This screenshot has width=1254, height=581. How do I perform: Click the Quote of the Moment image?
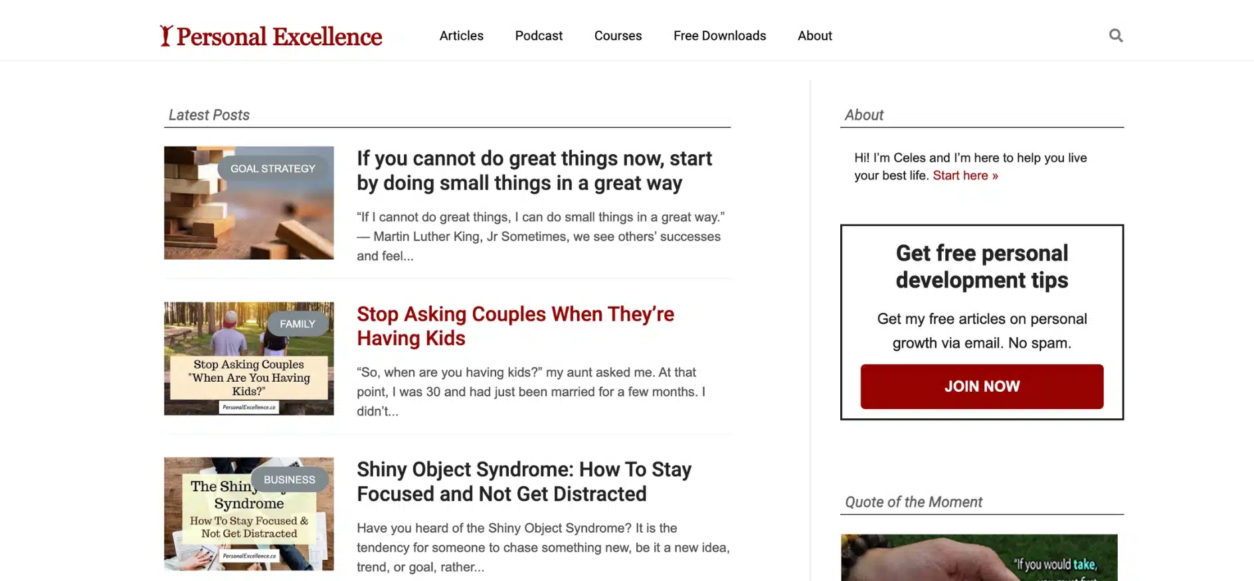[x=979, y=558]
